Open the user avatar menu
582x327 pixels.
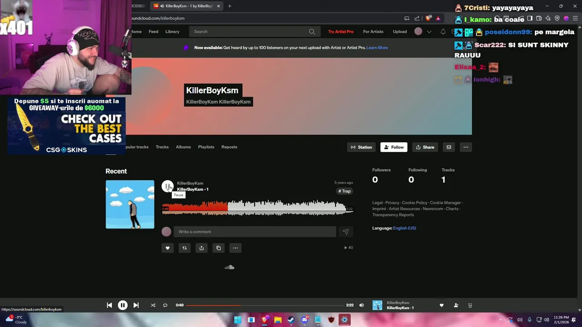pyautogui.click(x=418, y=31)
